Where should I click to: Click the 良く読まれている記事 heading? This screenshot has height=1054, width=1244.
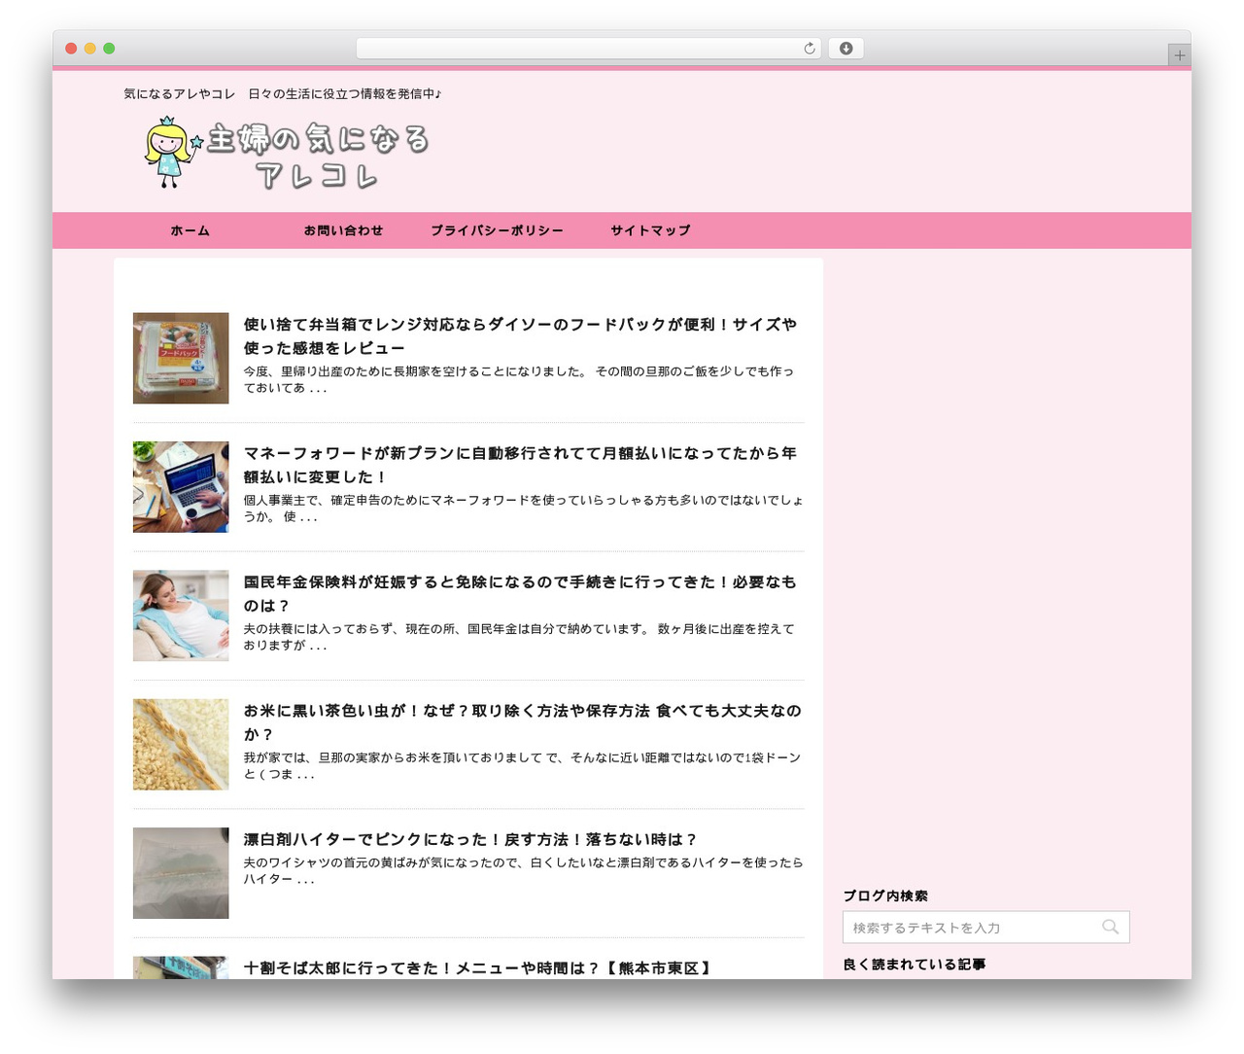[x=915, y=965]
